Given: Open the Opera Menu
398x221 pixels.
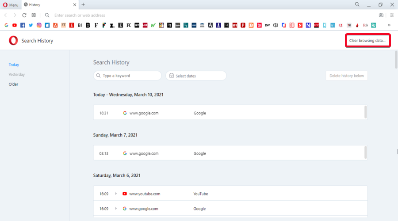Looking at the screenshot, I should click(x=10, y=4).
